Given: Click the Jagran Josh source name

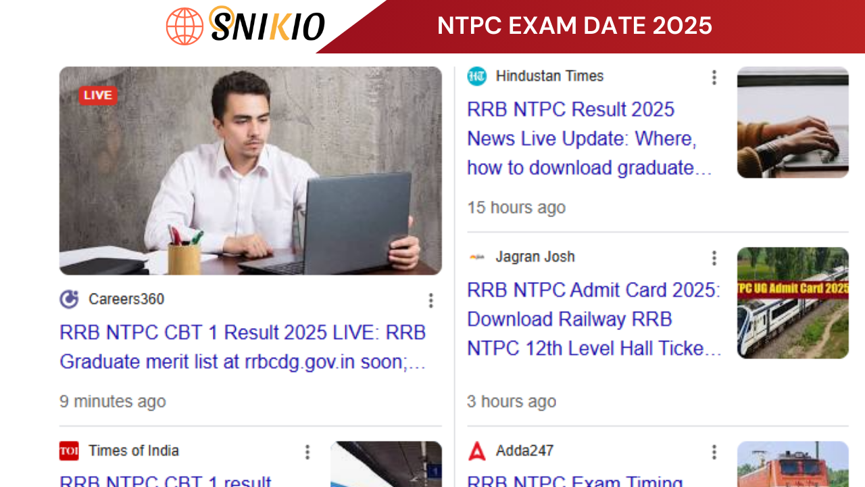Looking at the screenshot, I should click(535, 257).
